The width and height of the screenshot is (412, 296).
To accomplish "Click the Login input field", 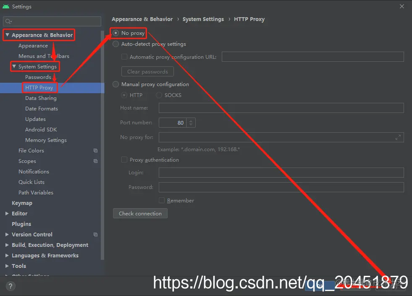I will (281, 173).
